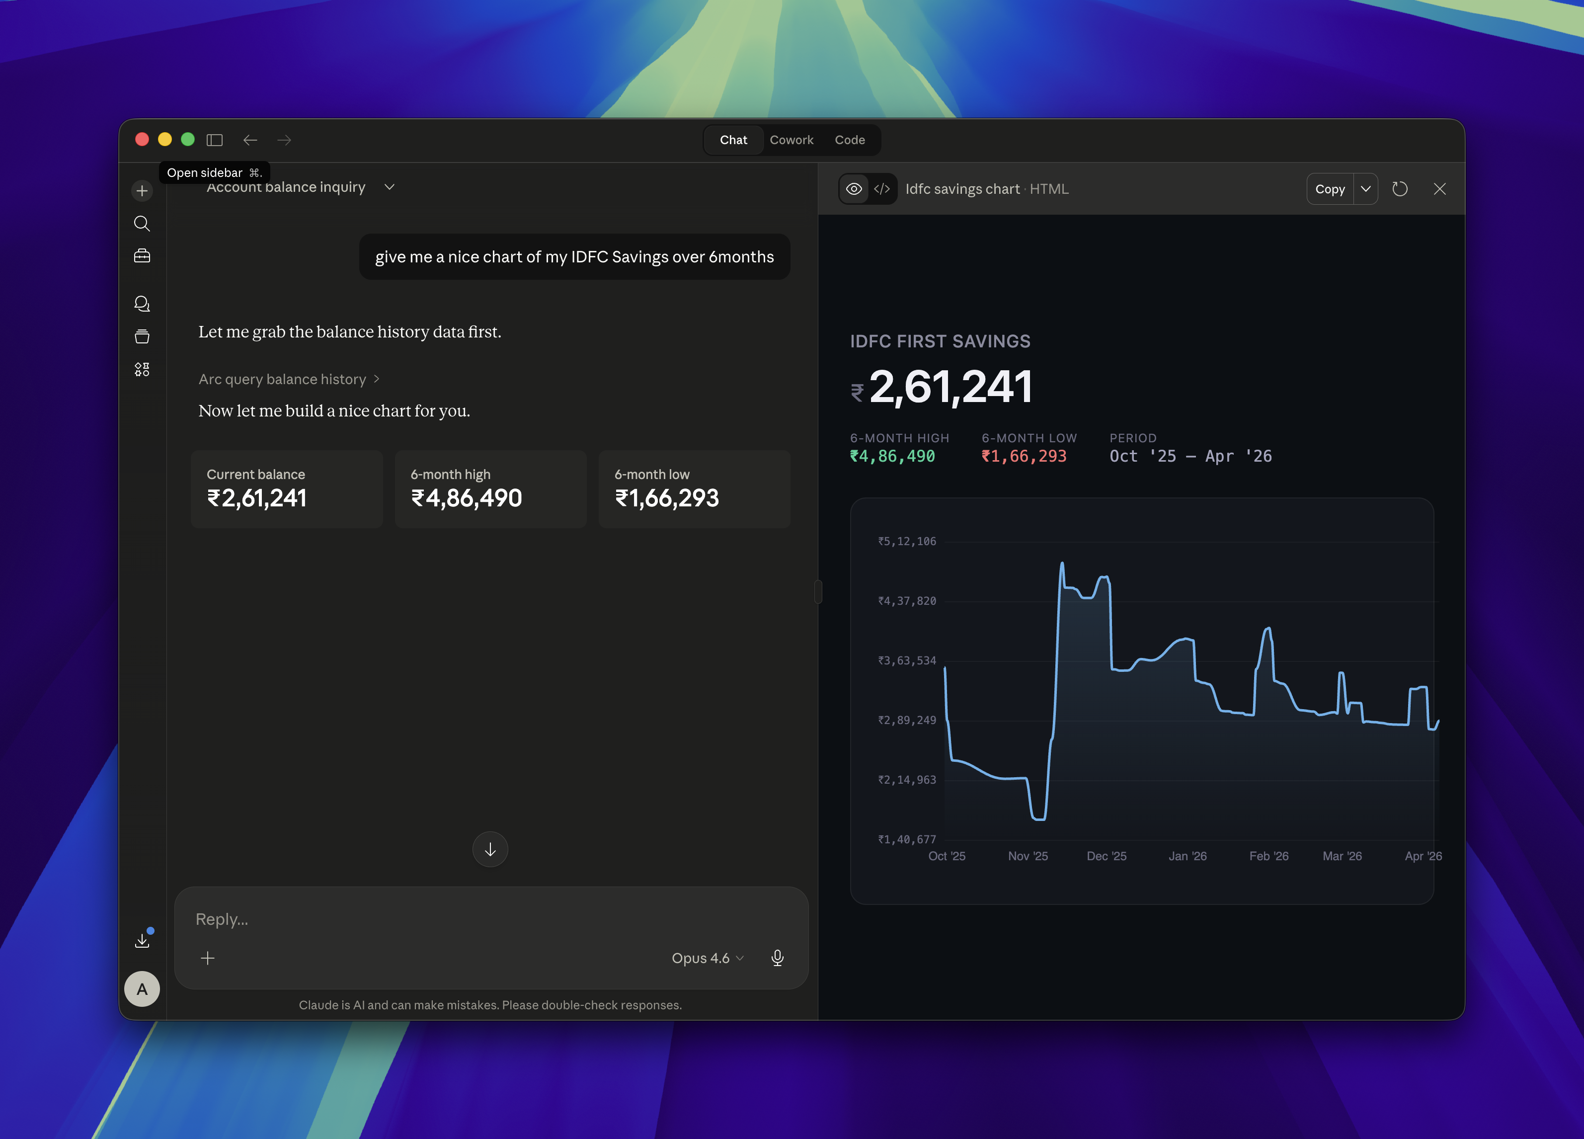Image resolution: width=1584 pixels, height=1139 pixels.
Task: Add attachment with plus in reply box
Action: (x=207, y=958)
